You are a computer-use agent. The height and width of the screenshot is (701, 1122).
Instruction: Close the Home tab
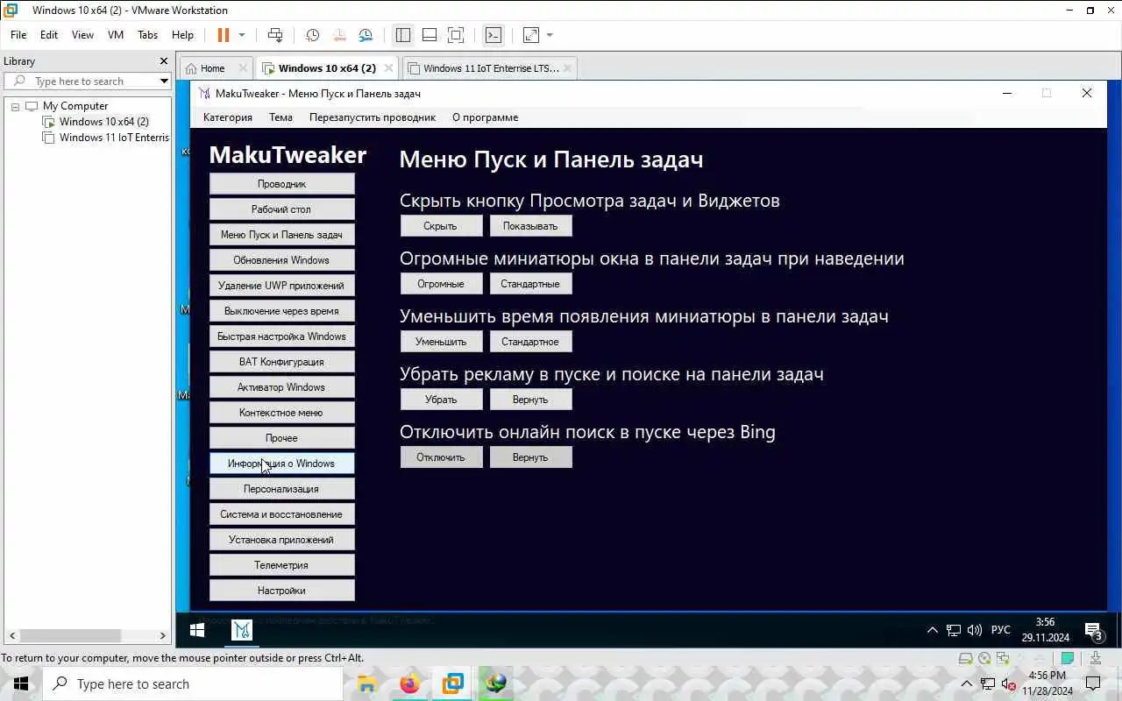click(x=243, y=67)
